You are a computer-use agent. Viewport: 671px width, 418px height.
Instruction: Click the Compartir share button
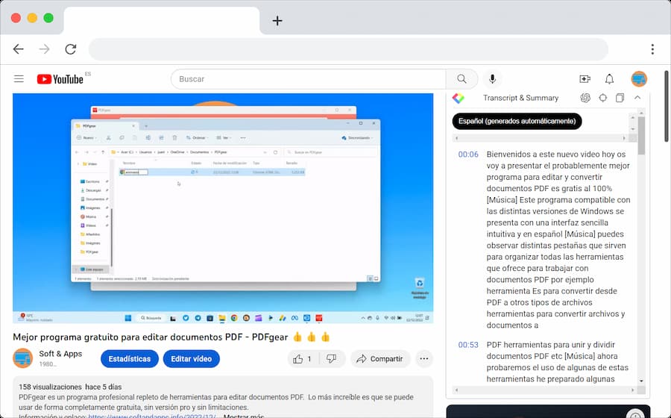coord(380,359)
